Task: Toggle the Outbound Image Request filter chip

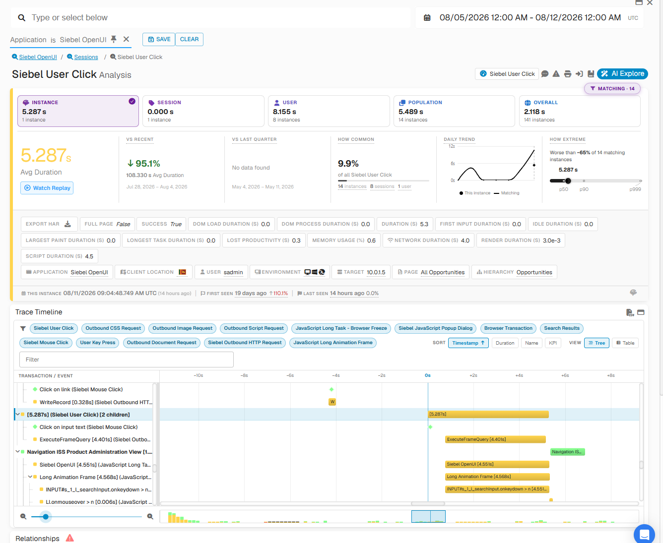Action: coord(183,328)
